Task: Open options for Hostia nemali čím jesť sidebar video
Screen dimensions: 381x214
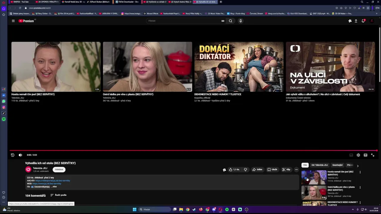Action: click(x=360, y=172)
